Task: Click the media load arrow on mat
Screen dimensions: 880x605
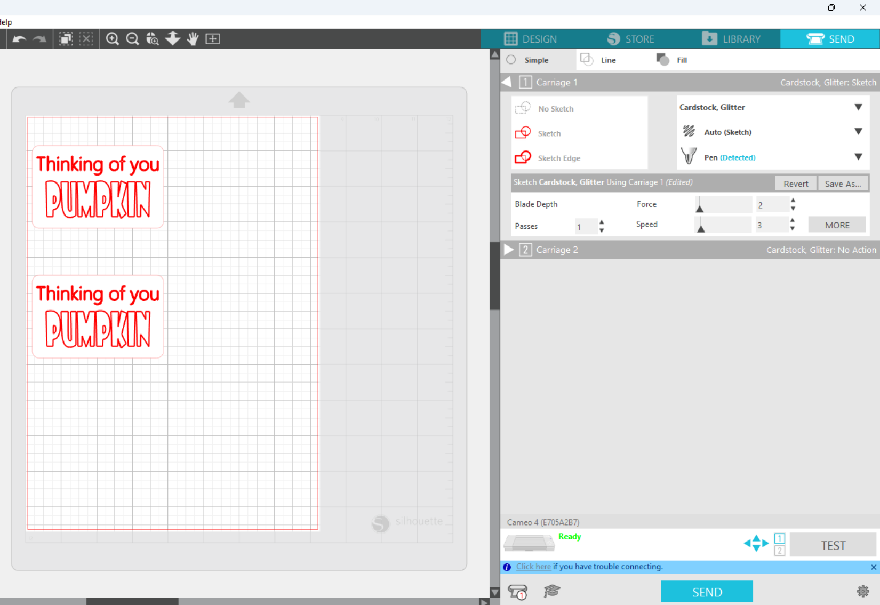Action: coord(239,100)
